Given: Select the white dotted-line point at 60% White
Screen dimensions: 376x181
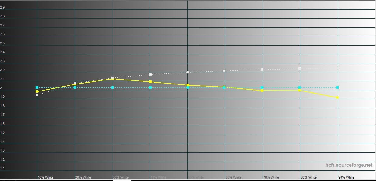Looking at the screenshot, I should (224, 71).
